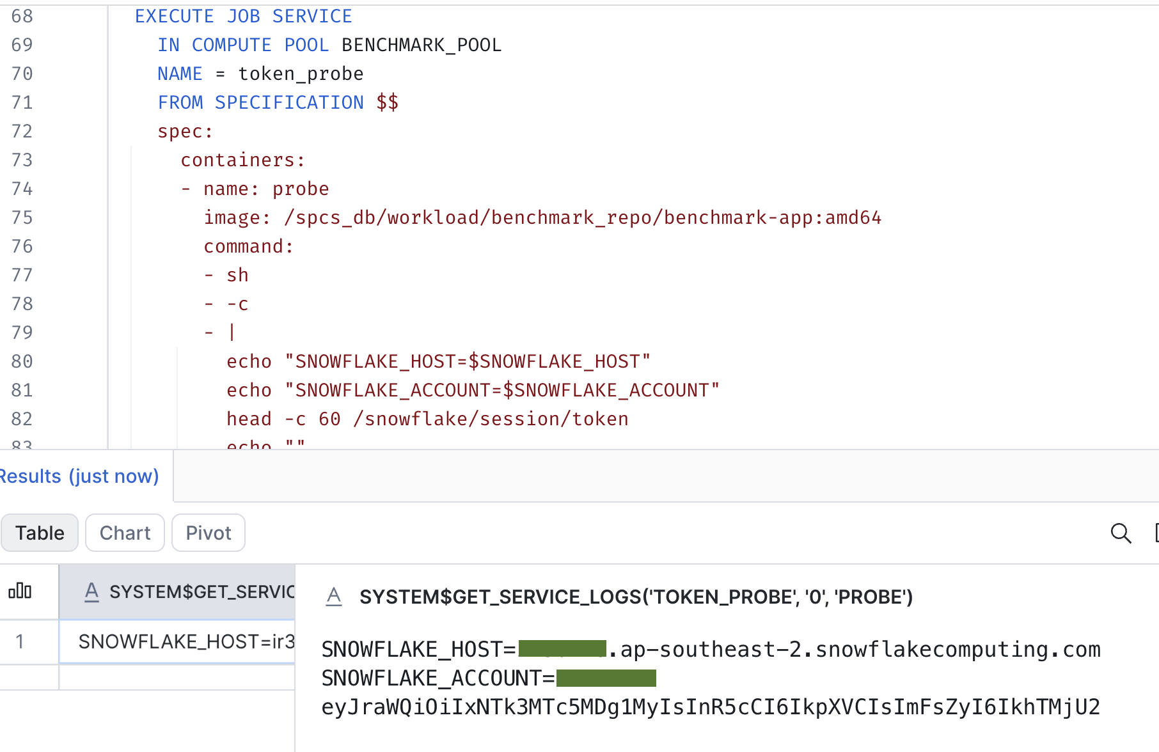Click the SNOWFLAKE_HOST line in detail output
The width and height of the screenshot is (1159, 752).
tap(711, 650)
